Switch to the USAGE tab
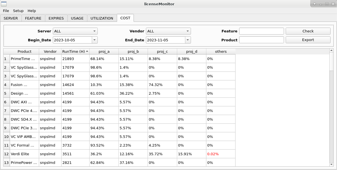Screen dimensions: 337x170 77,18
